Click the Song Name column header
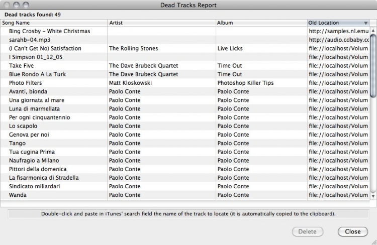Image resolution: width=377 pixels, height=245 pixels. pos(54,23)
